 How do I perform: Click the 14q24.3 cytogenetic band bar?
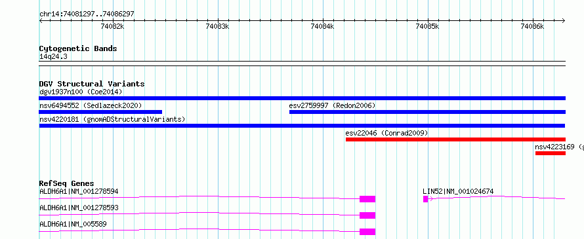point(302,64)
